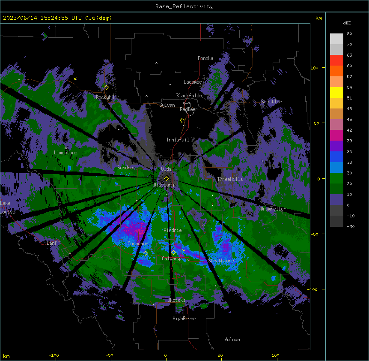Click the km unit label at bottom left
This screenshot has height=361, width=369.
coord(6,356)
